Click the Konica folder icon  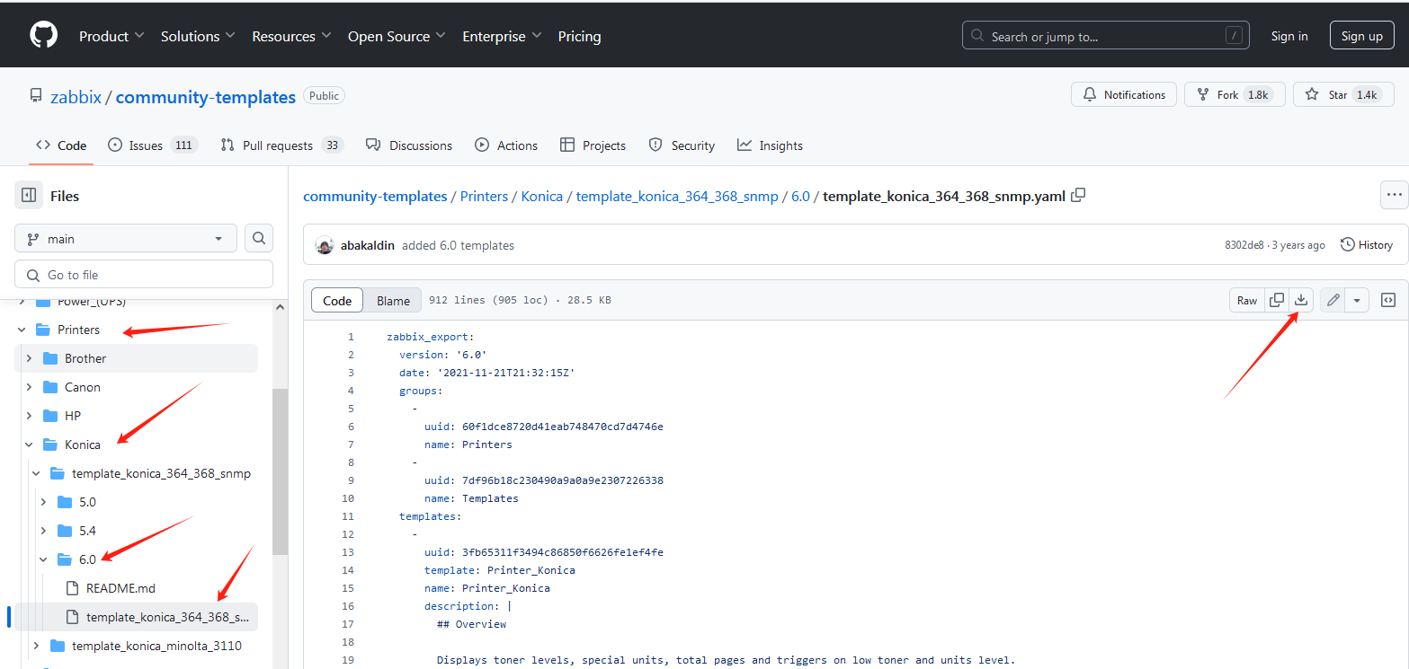coord(50,445)
